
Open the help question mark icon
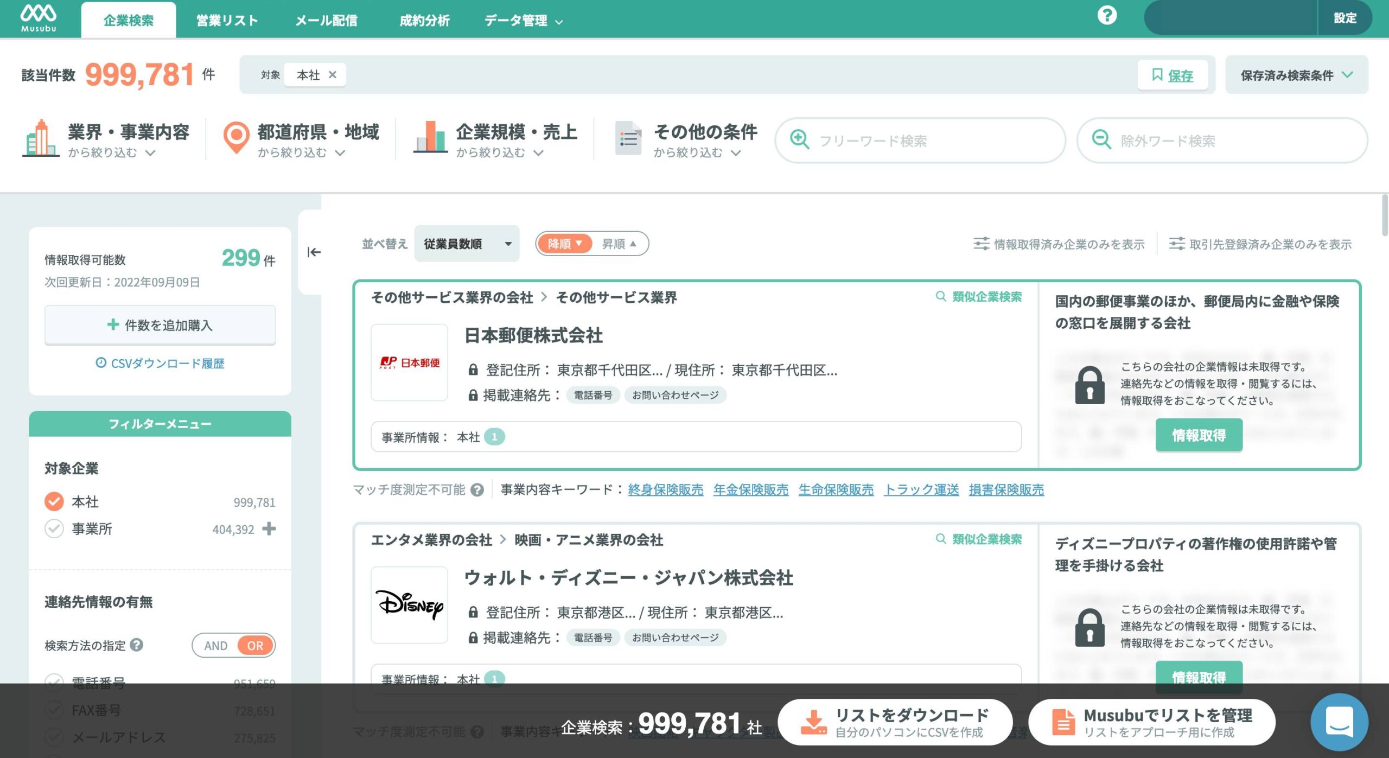click(1107, 16)
